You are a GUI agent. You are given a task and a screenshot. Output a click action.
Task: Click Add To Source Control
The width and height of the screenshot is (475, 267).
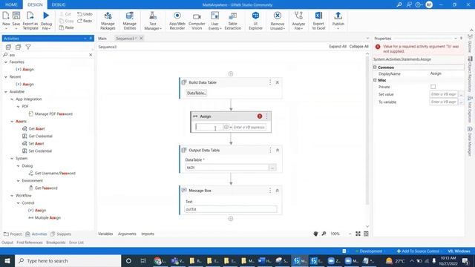[x=418, y=251]
